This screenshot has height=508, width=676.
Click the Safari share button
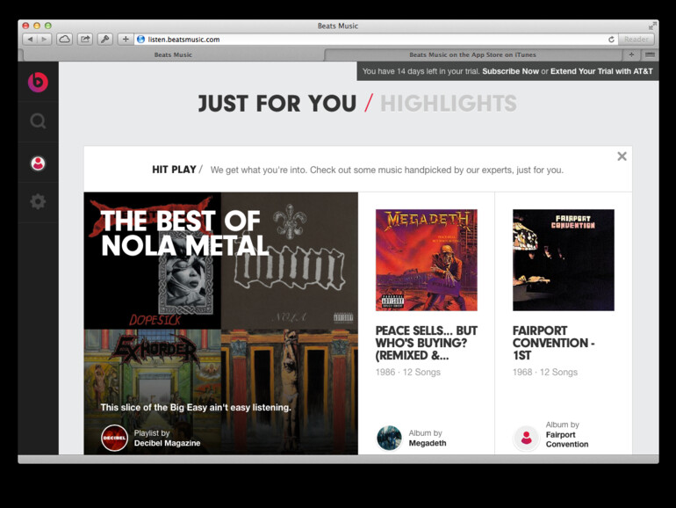click(85, 40)
